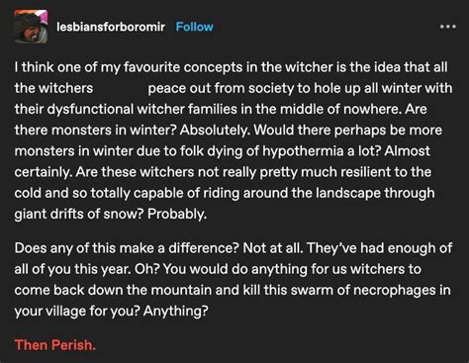
Task: Click the 'Anything?' text ending the second paragraph
Action: (x=176, y=311)
